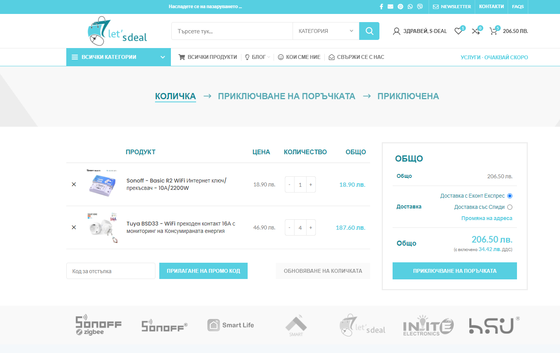This screenshot has width=560, height=353.
Task: Open Sonoff Basic R2 product thumbnail
Action: [x=102, y=184]
